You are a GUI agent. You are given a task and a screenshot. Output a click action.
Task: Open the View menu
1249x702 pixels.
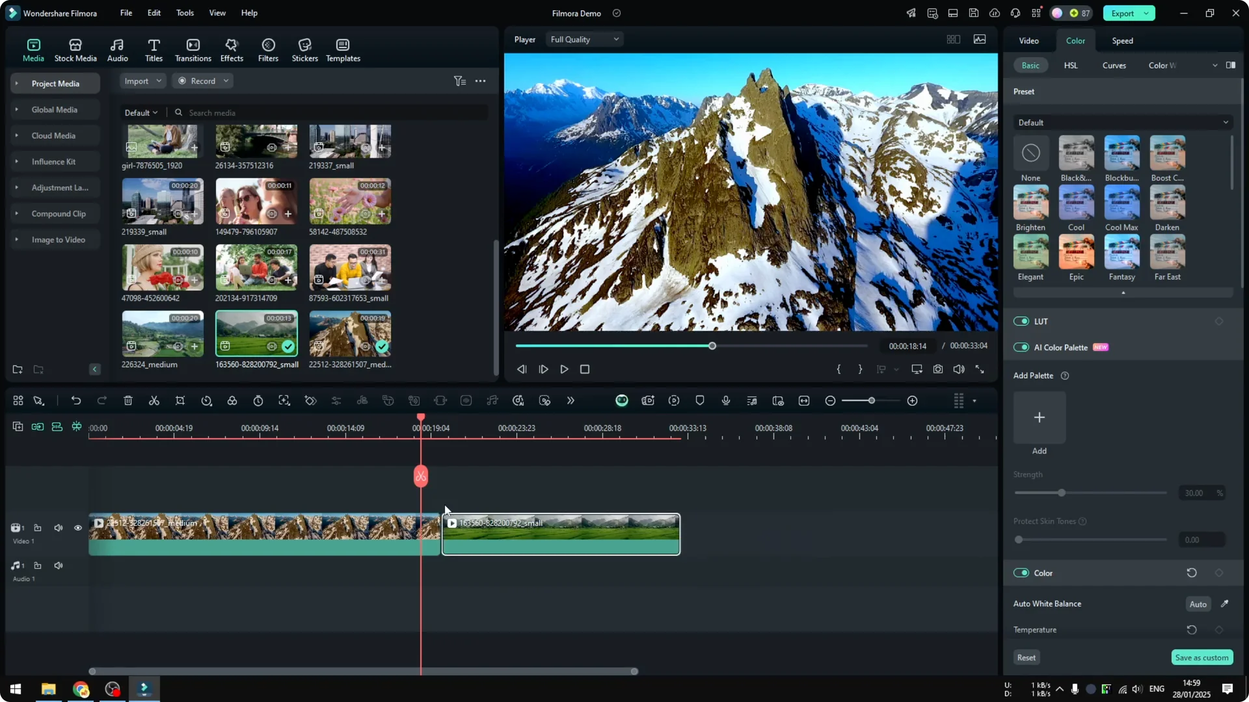[217, 13]
